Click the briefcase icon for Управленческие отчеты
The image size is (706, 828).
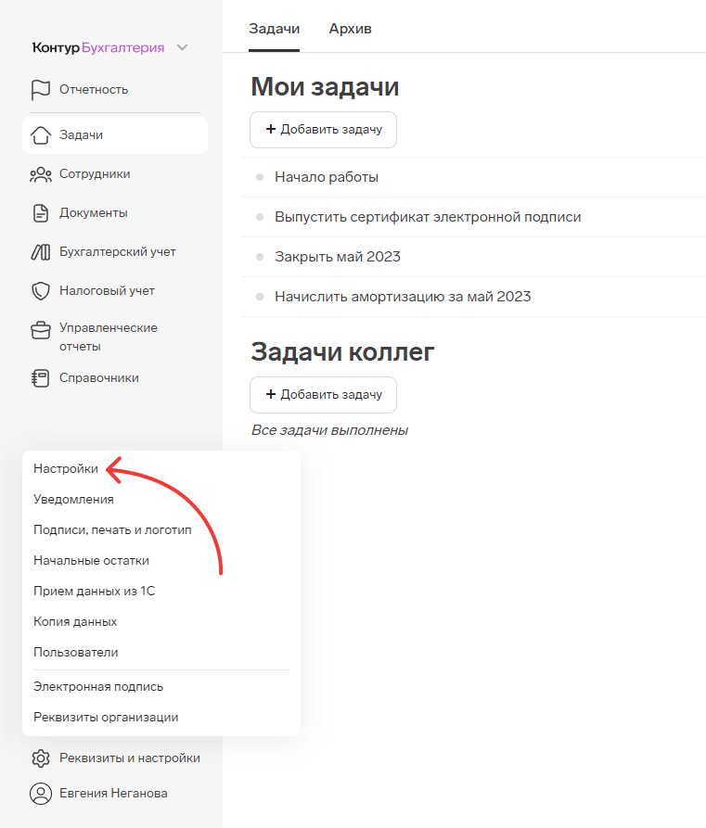coord(40,331)
